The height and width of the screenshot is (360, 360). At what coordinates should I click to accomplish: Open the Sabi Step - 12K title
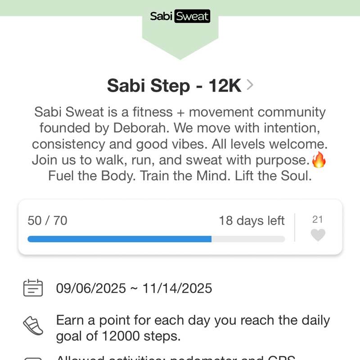click(x=174, y=85)
